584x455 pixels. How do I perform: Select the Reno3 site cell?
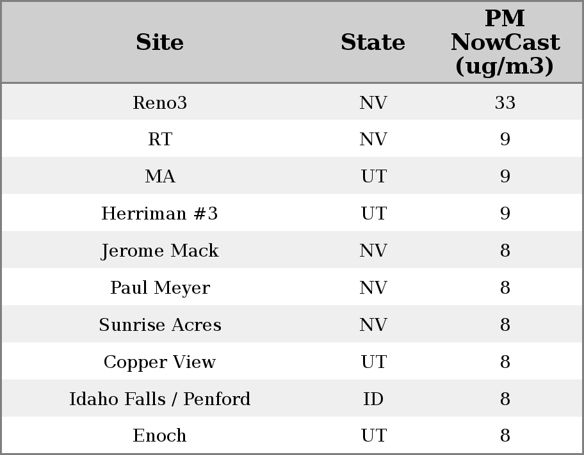159,102
